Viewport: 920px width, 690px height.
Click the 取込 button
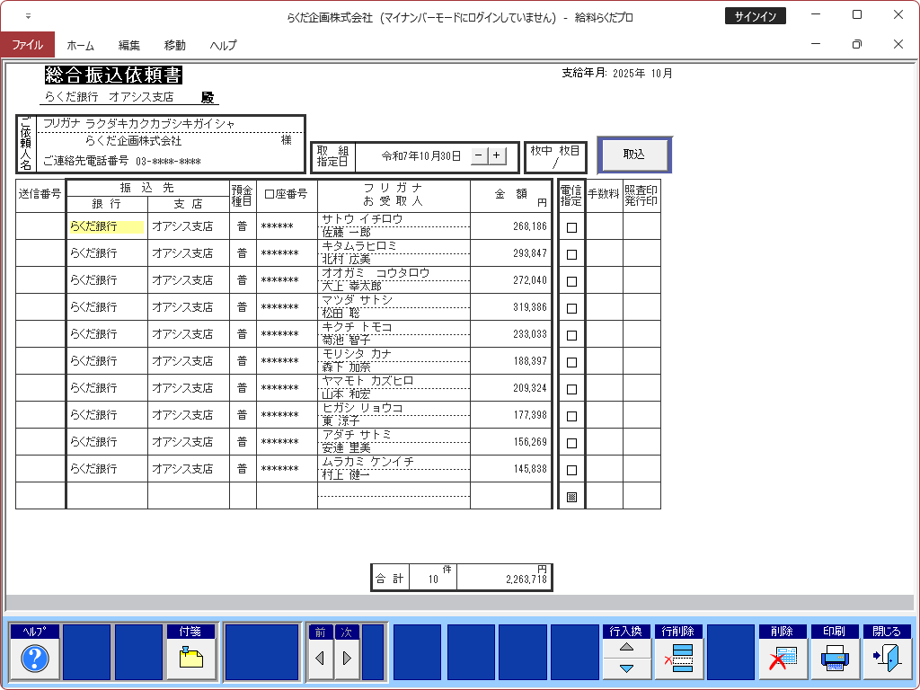pos(634,155)
